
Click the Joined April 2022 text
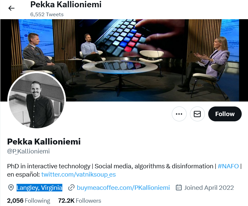209,188
